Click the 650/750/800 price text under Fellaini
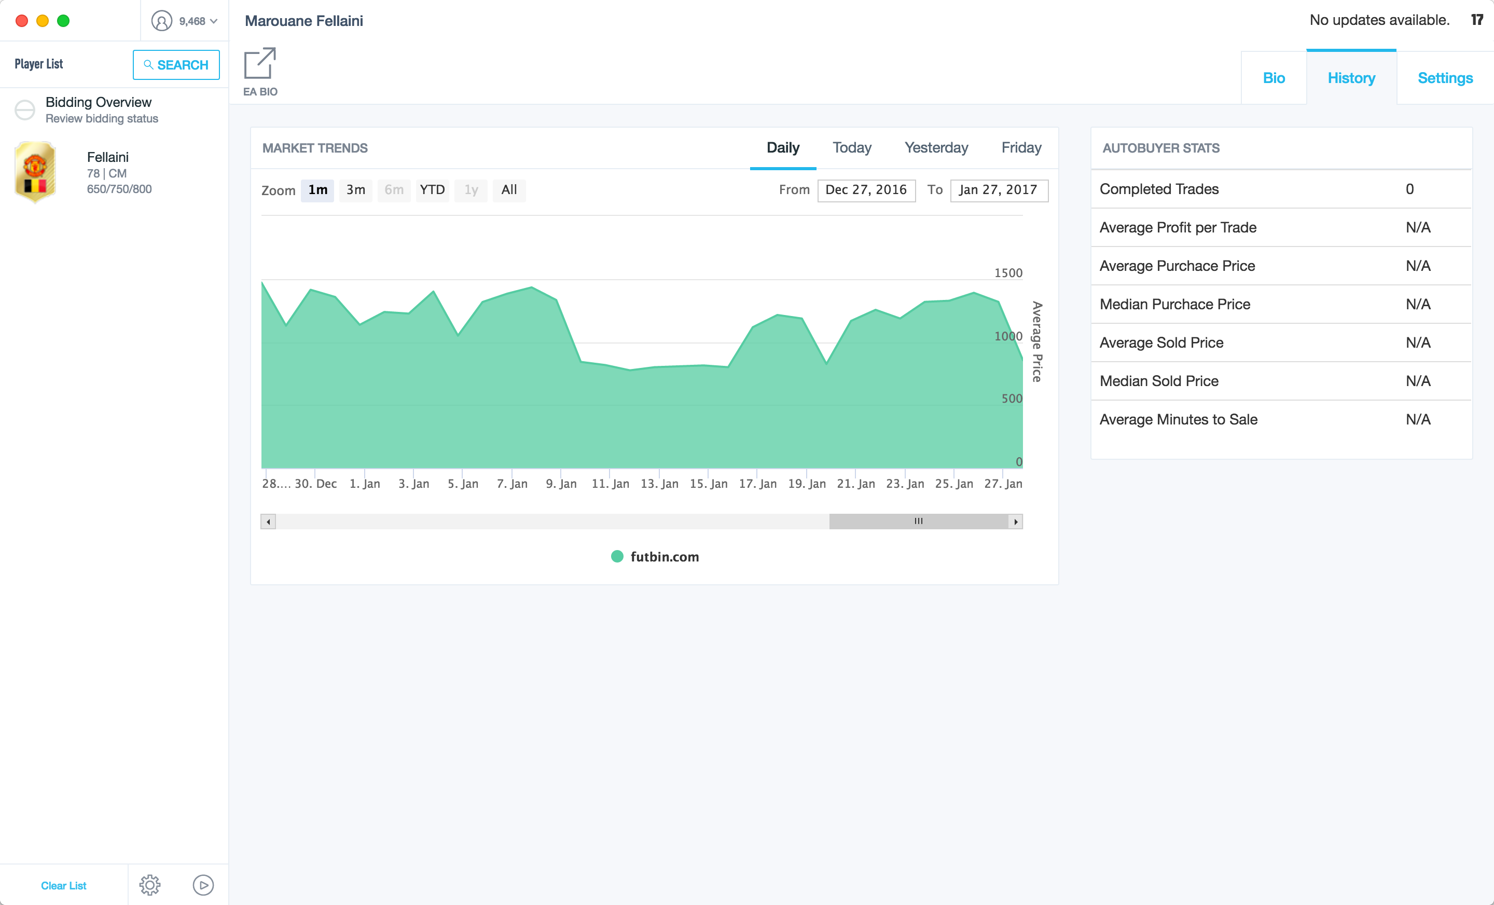 pyautogui.click(x=119, y=189)
